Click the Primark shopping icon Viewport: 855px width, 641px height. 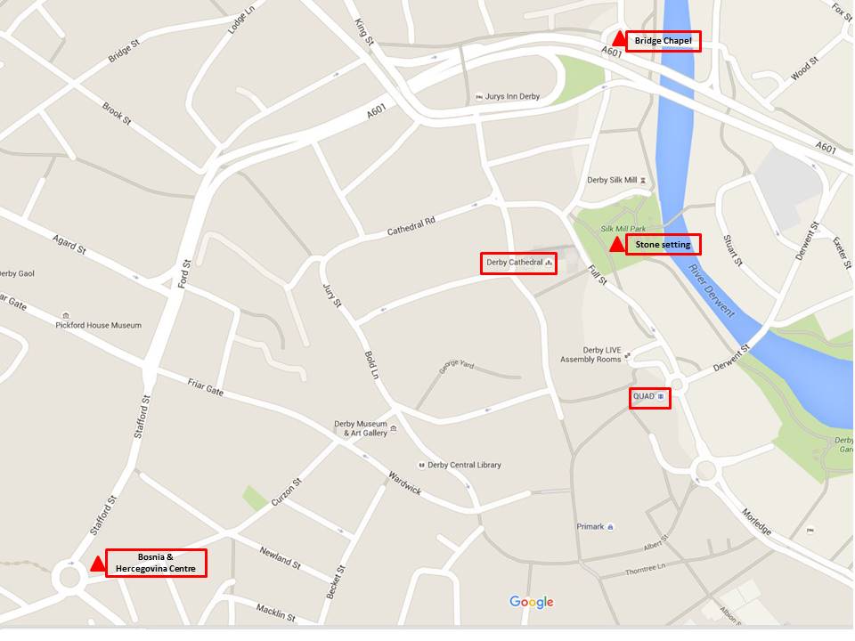coord(610,527)
